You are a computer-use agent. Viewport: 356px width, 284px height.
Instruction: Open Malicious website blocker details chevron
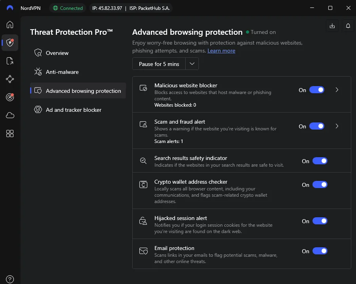click(337, 90)
